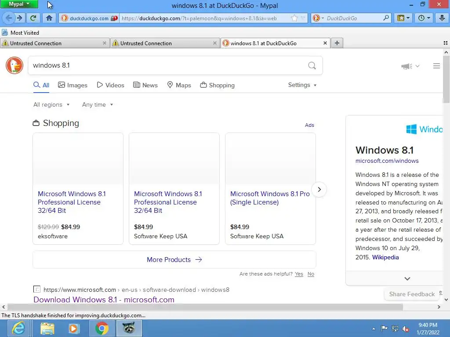Click the horizontal scrollbar right arrow
450x337 pixels.
439,307
